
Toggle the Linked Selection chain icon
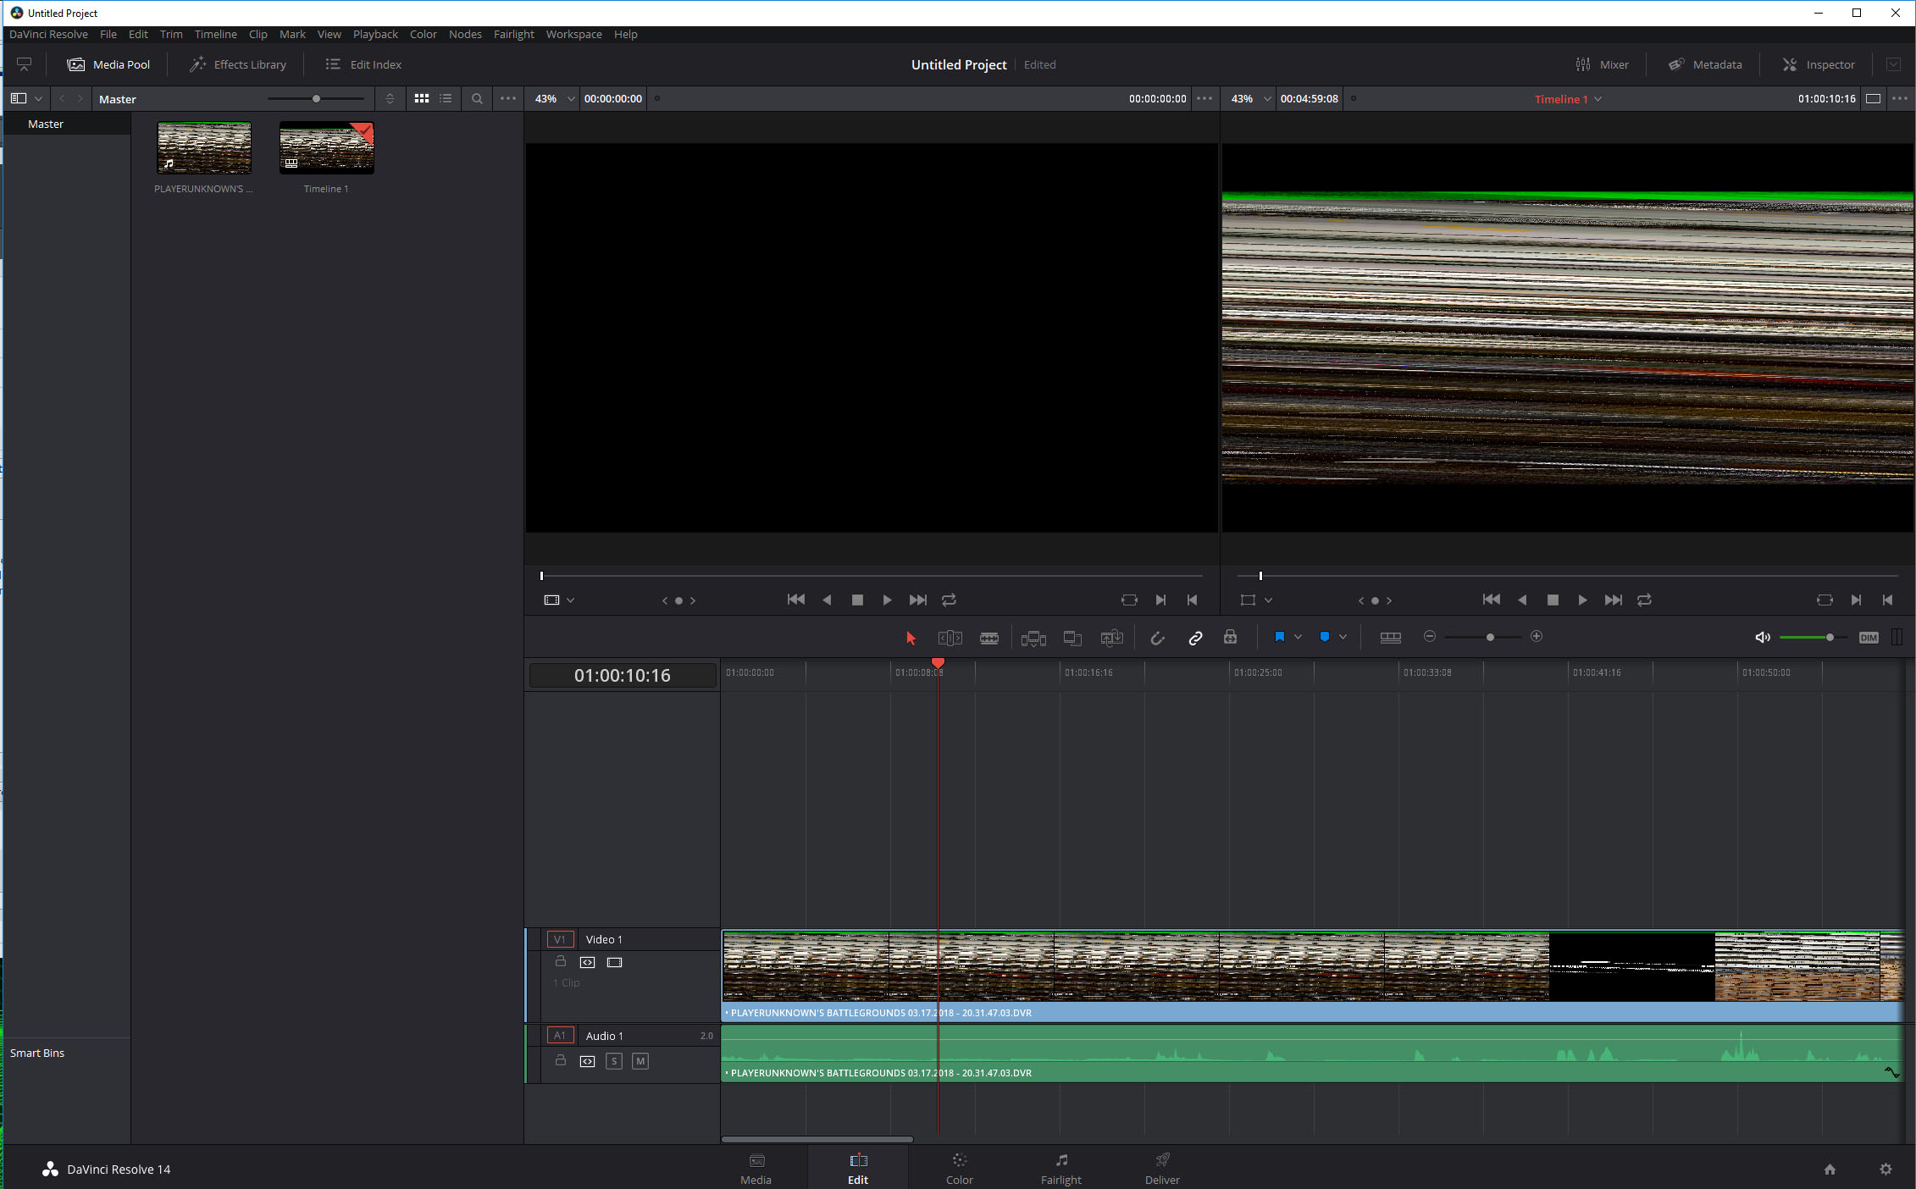tap(1195, 638)
